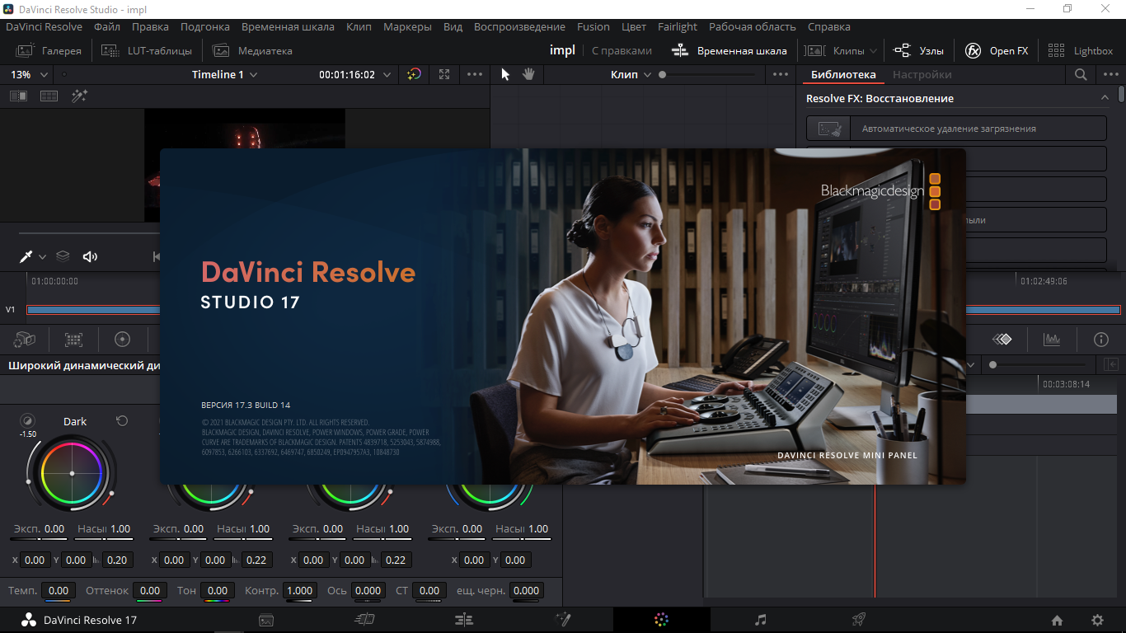
Task: Open the Маркеры menu
Action: click(x=407, y=26)
